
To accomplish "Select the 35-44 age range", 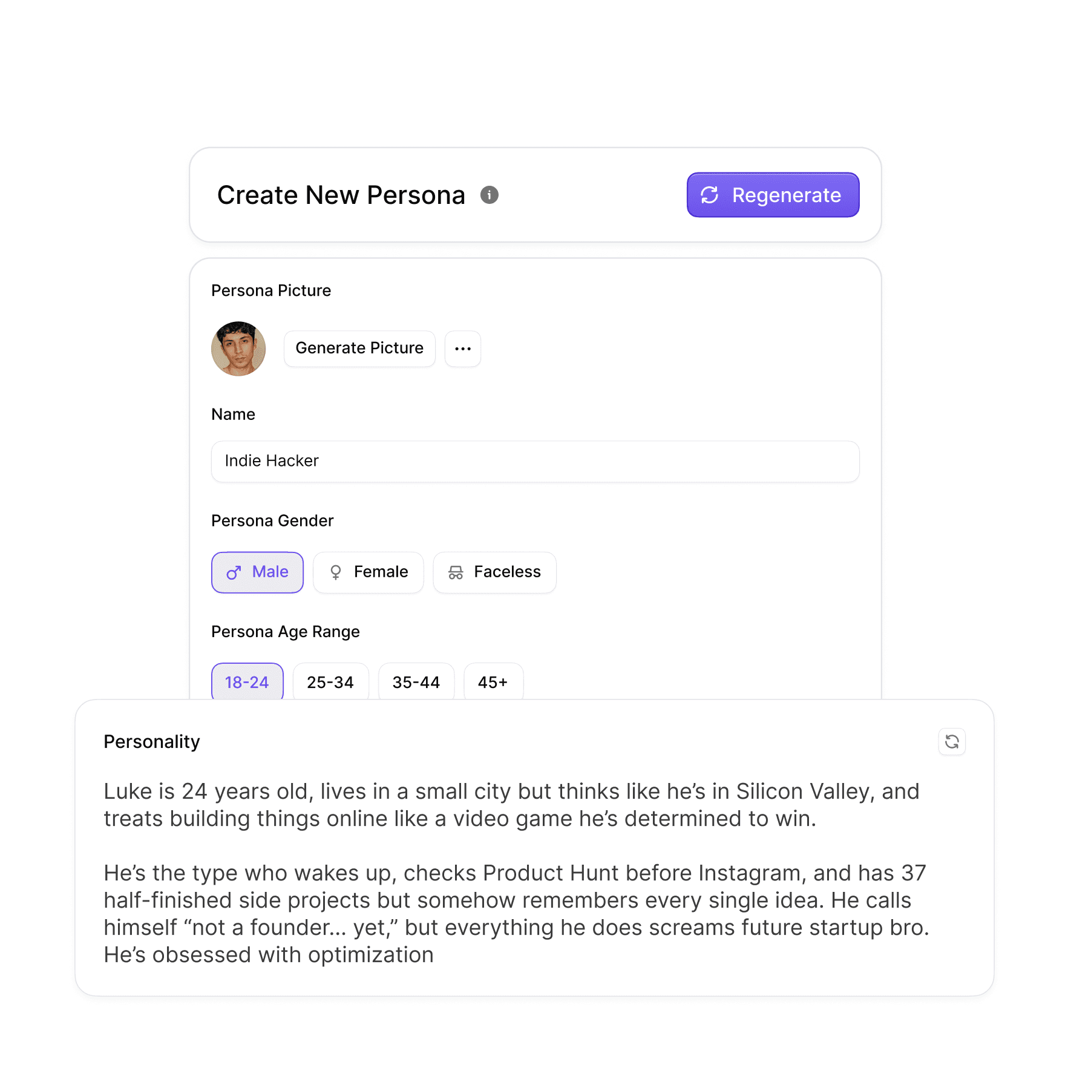I will coord(416,682).
